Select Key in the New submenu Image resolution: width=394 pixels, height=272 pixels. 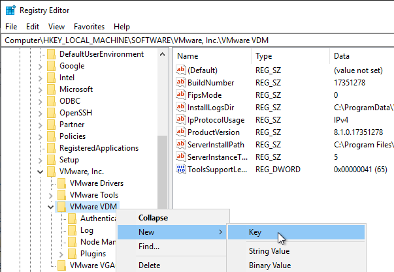coord(296,232)
